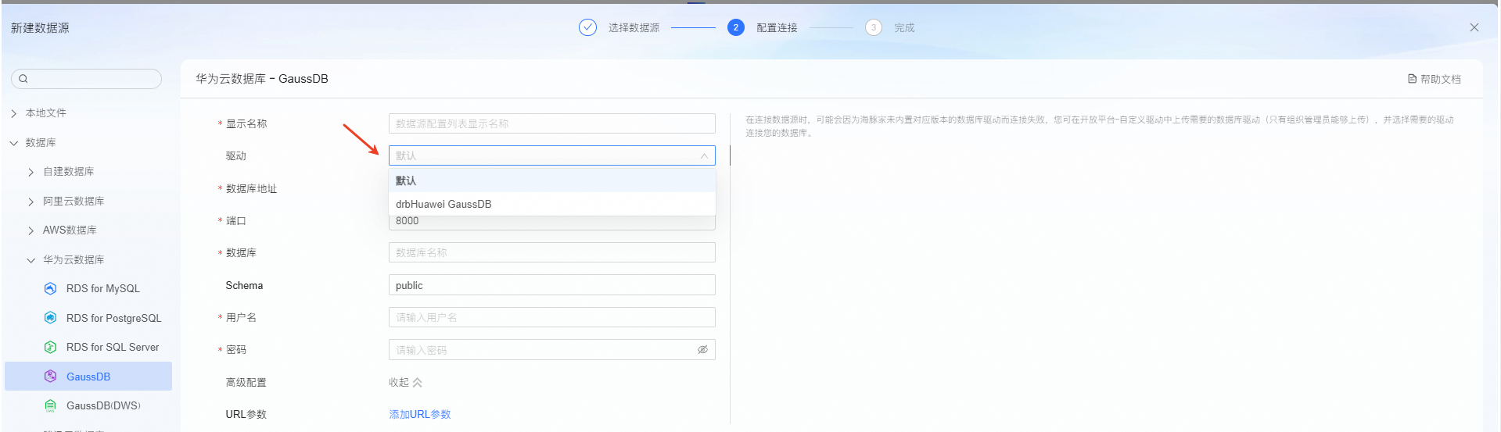
Task: Close the 新建数据源 dialog
Action: 1474,27
